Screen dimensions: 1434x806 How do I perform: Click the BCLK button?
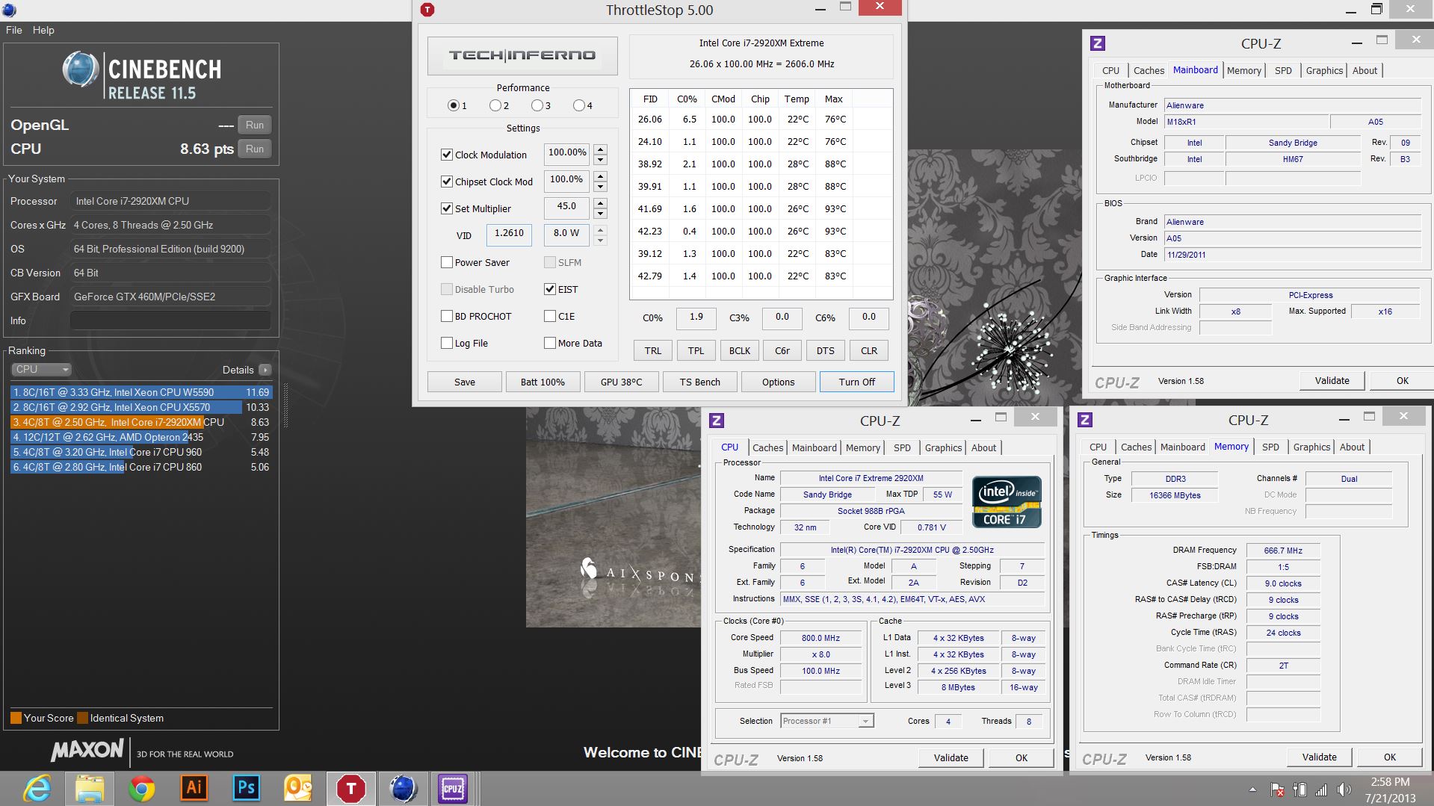pyautogui.click(x=739, y=350)
